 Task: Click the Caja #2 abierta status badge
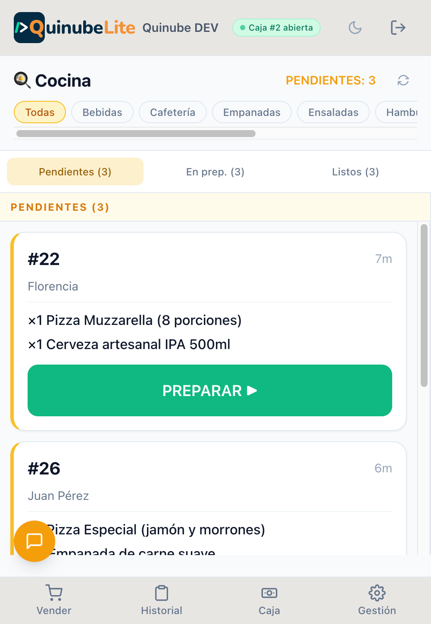(276, 28)
